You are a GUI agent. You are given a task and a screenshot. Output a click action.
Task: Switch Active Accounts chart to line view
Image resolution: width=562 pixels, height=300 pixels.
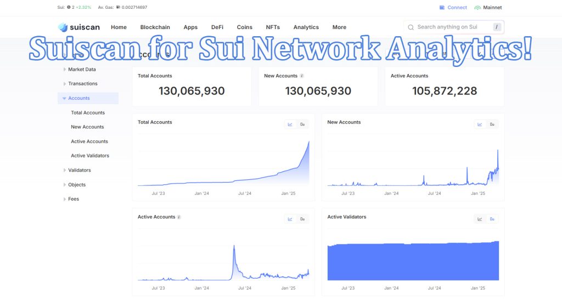290,219
